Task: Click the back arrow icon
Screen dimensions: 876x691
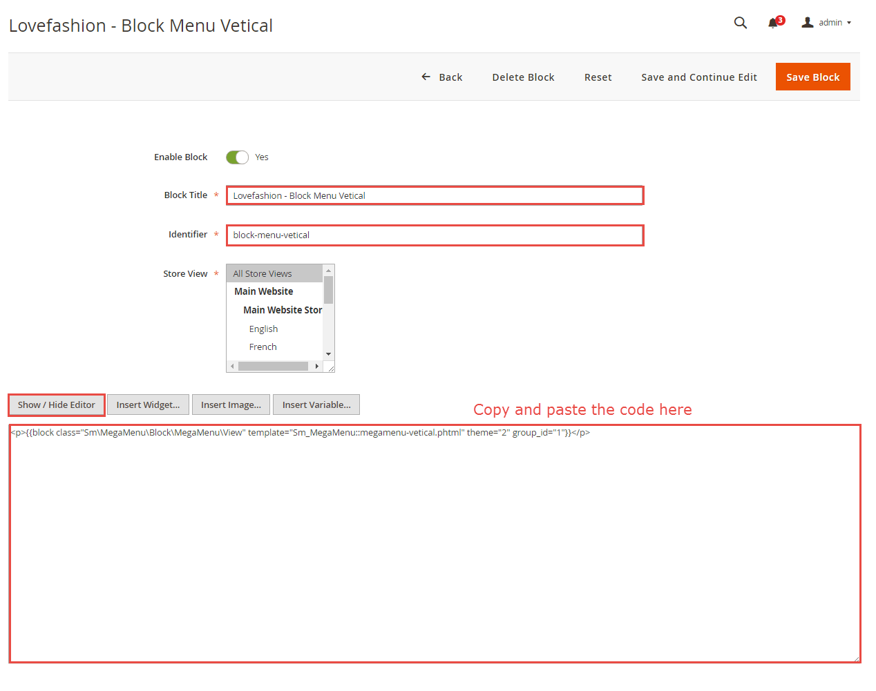Action: coord(426,77)
